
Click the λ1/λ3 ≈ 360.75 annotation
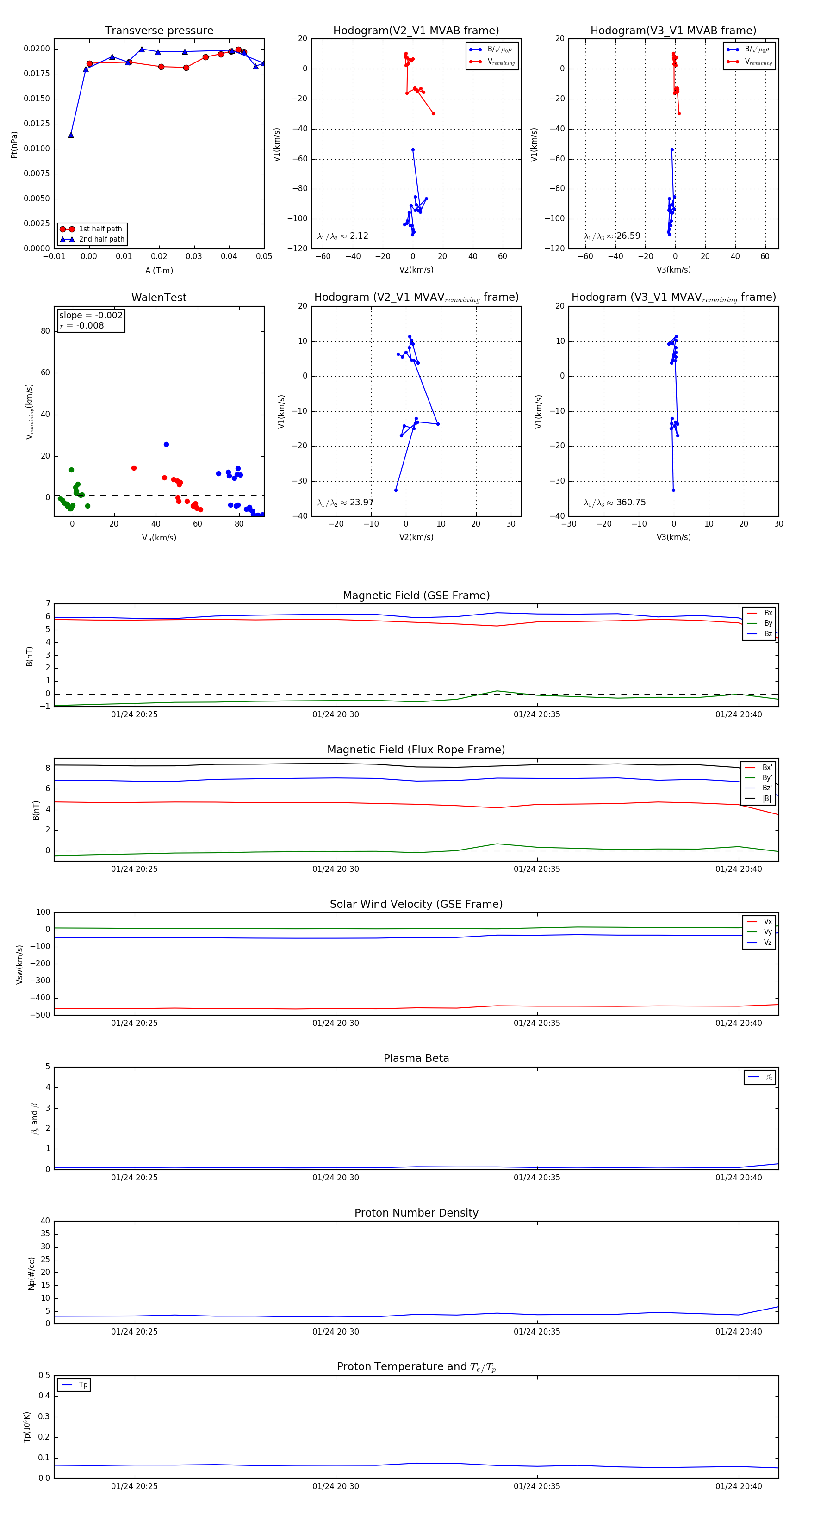615,503
